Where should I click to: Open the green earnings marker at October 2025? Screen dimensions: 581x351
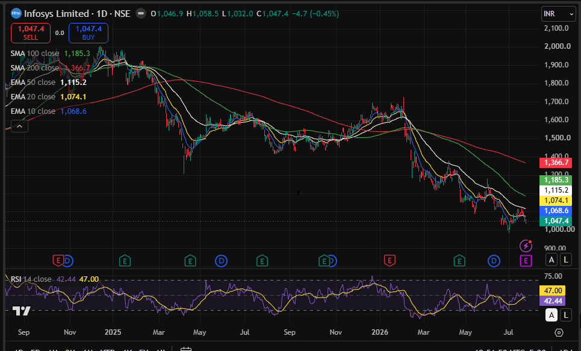(324, 261)
